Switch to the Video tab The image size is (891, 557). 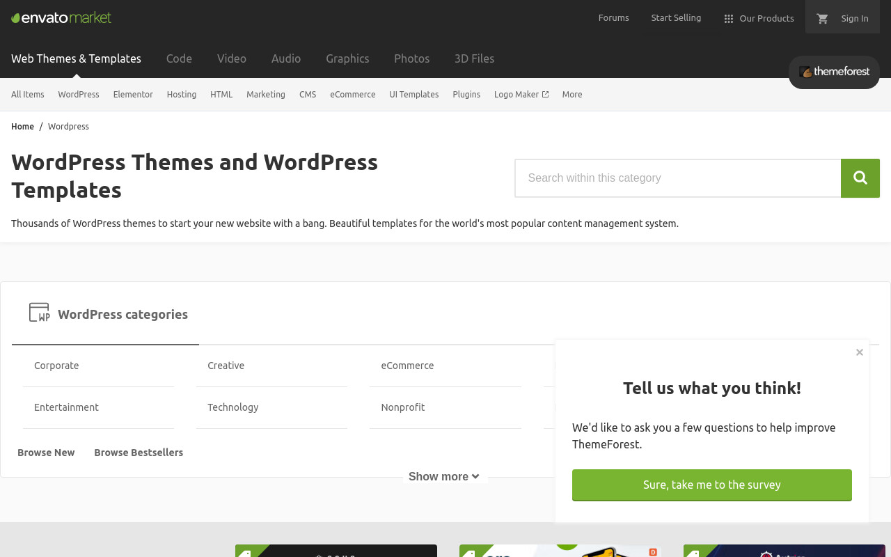pyautogui.click(x=232, y=58)
